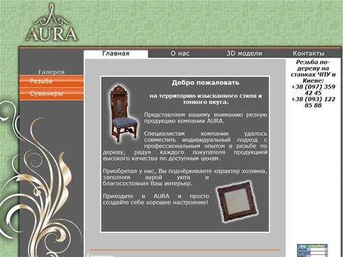
Task: Click the phone number +38 (093) 122 85 88
Action: pyautogui.click(x=313, y=102)
